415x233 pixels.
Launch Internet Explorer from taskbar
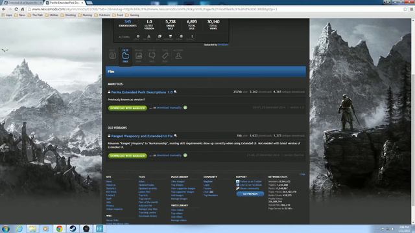click(19, 228)
